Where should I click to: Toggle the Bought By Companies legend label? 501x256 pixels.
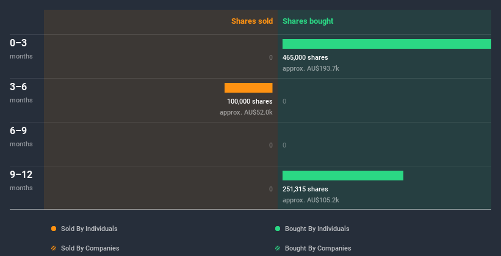tap(318, 248)
